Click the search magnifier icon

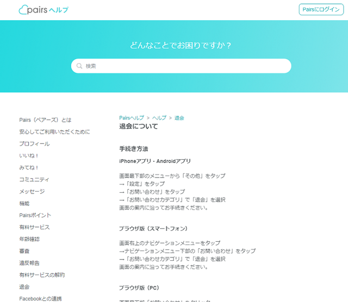point(79,66)
